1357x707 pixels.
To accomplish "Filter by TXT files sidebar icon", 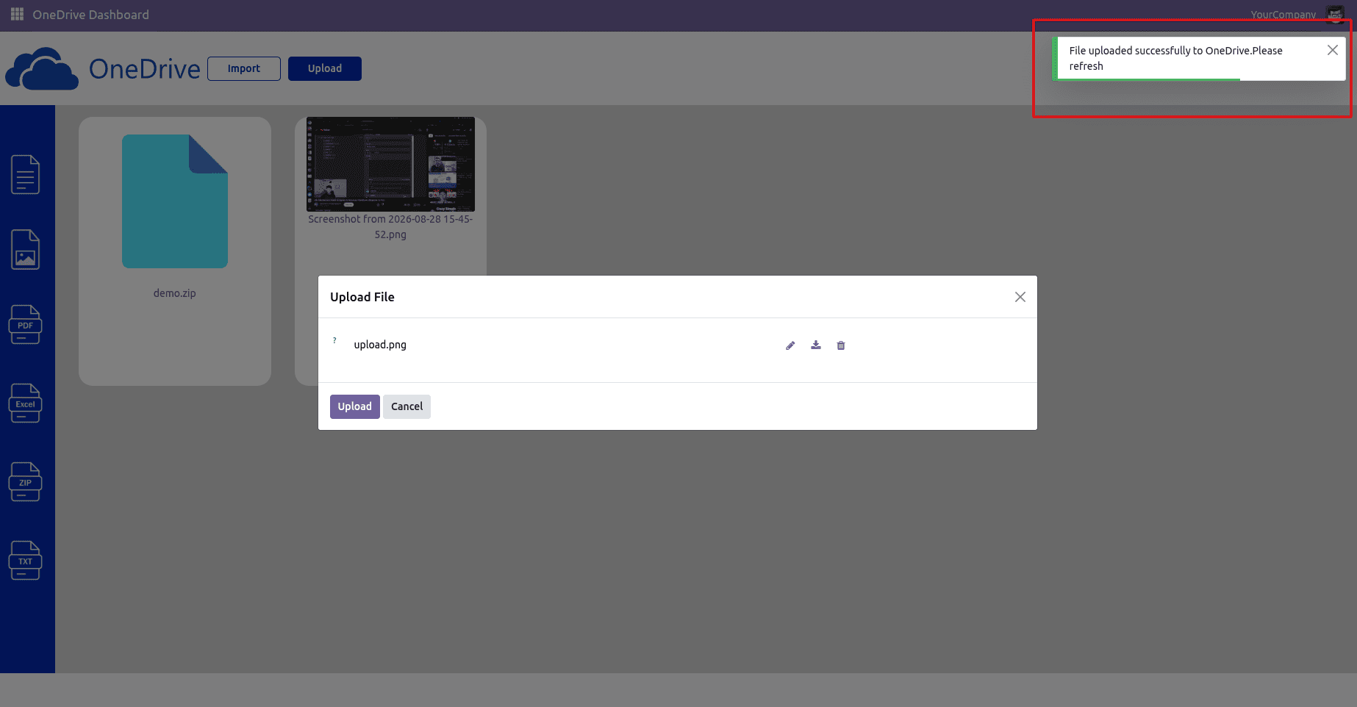I will (x=25, y=561).
